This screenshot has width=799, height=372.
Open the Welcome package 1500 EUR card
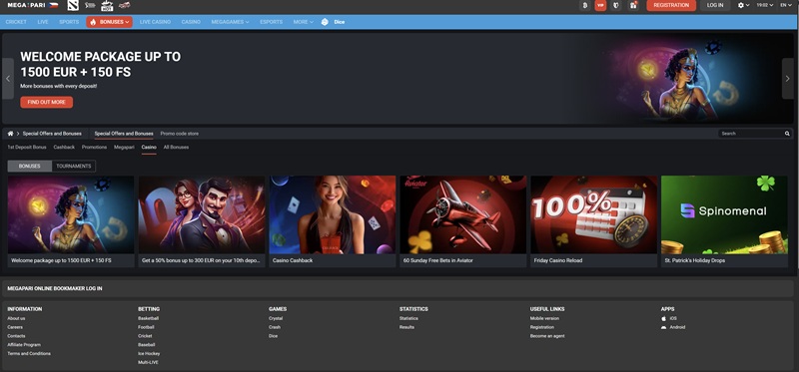pyautogui.click(x=71, y=221)
